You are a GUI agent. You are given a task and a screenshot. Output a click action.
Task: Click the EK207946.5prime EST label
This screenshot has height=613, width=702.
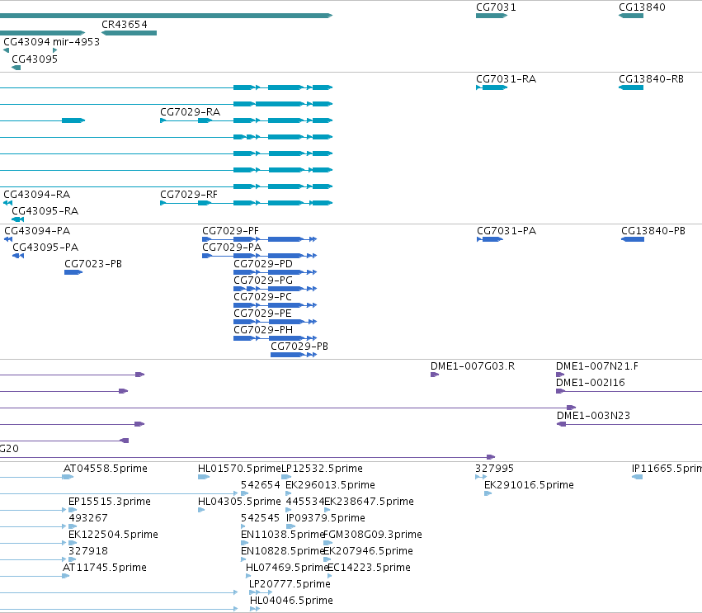click(368, 551)
